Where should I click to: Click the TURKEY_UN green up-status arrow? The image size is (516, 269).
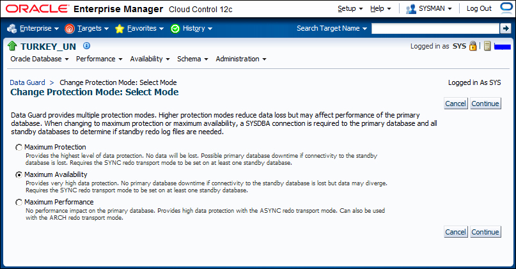click(12, 46)
